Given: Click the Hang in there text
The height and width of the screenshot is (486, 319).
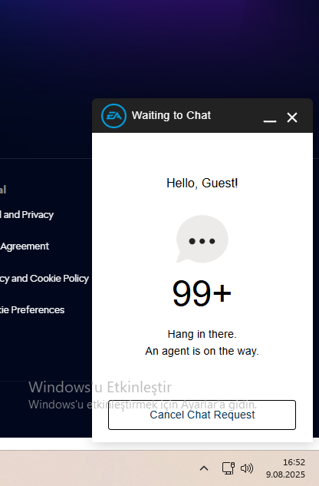Looking at the screenshot, I should 202,334.
